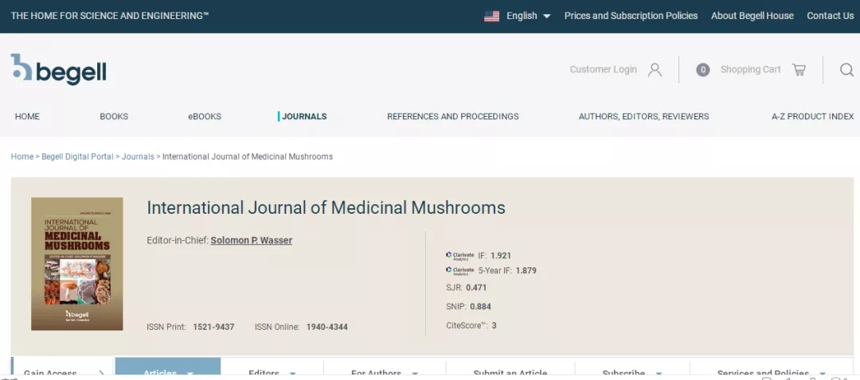Expand the Editors dropdown menu
This screenshot has width=860, height=380.
click(292, 372)
